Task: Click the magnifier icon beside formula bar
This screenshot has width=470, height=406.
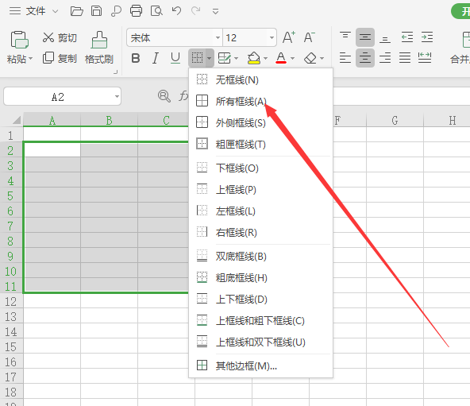Action: click(x=164, y=96)
